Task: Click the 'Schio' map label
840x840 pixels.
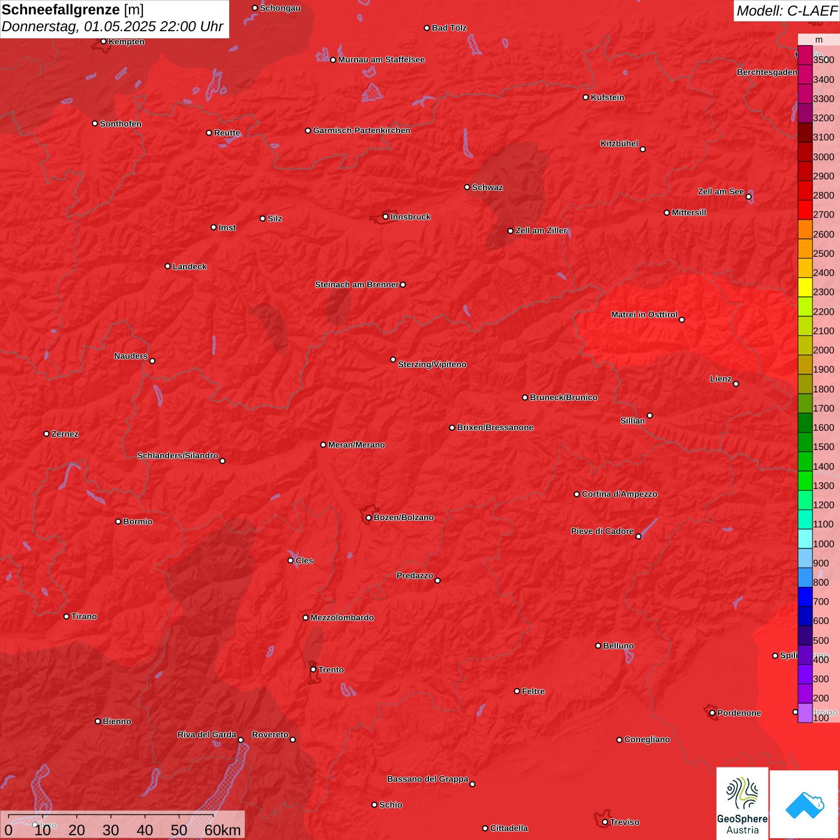Action: coord(391,805)
